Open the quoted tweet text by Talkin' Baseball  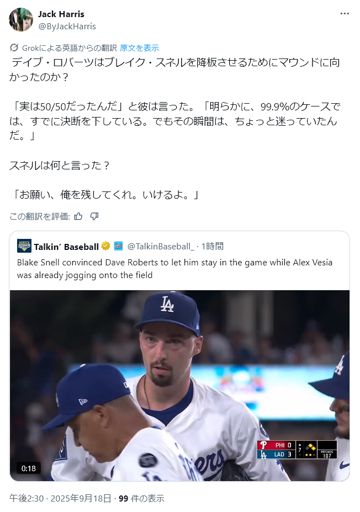tap(175, 269)
